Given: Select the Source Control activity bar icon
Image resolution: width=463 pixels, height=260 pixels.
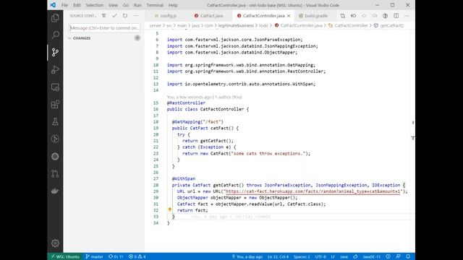Looking at the screenshot, I should (55, 52).
